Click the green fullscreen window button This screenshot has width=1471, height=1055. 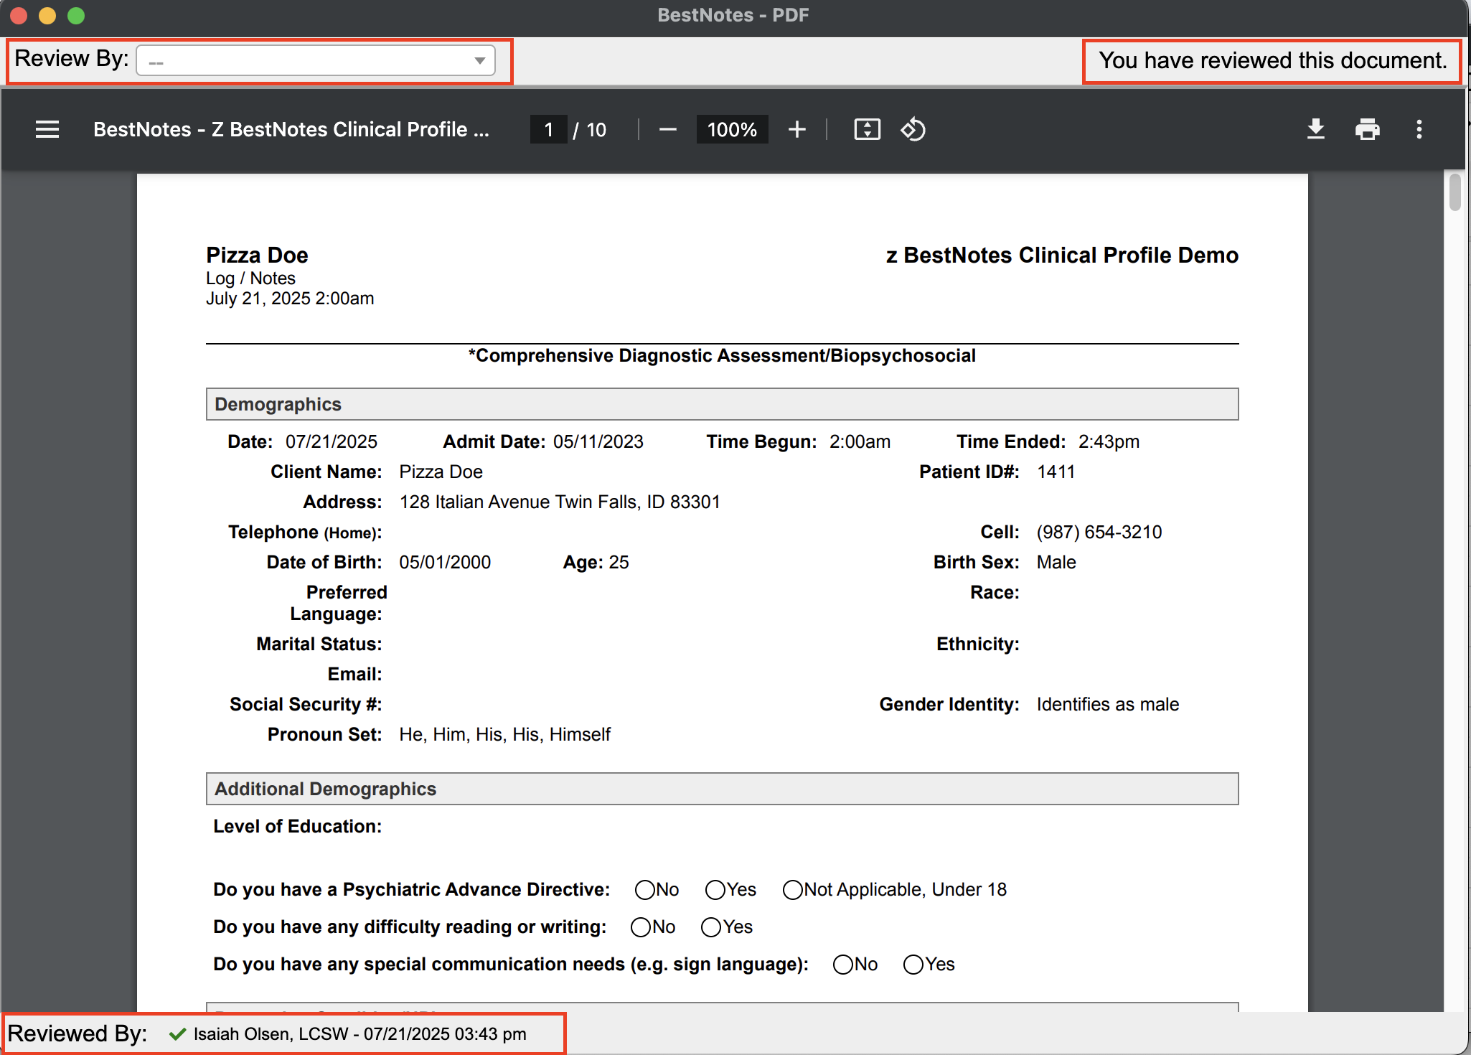[76, 15]
